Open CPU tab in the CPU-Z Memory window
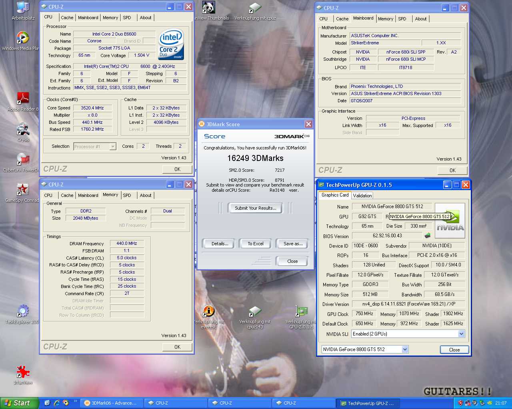The height and width of the screenshot is (409, 512). (48, 195)
